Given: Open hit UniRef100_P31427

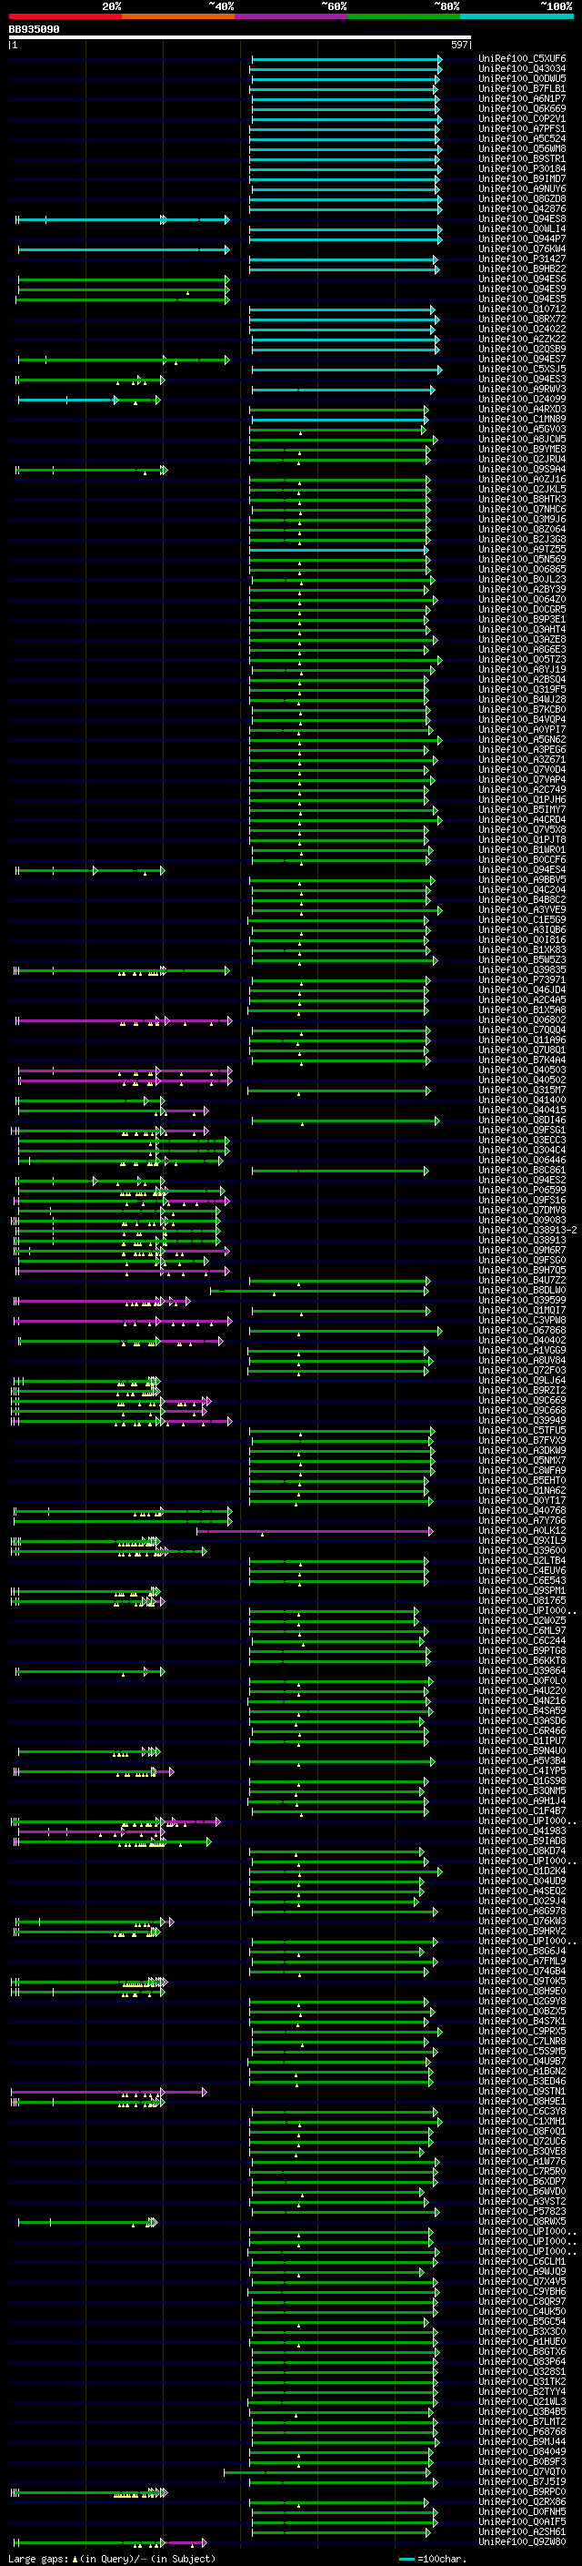Looking at the screenshot, I should (522, 259).
